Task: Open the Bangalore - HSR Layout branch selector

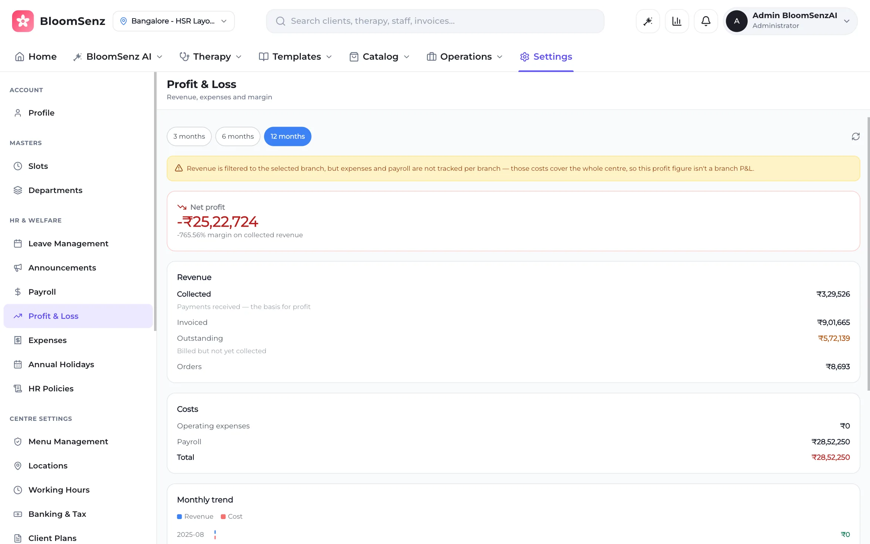Action: coord(174,21)
